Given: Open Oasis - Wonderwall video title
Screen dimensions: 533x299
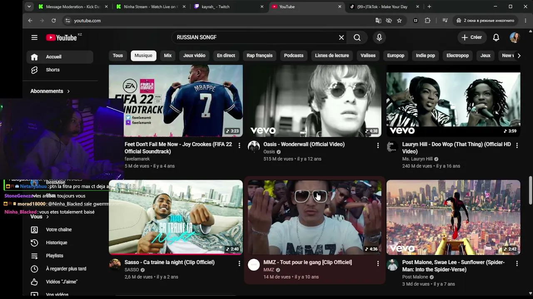Looking at the screenshot, I should (304, 145).
